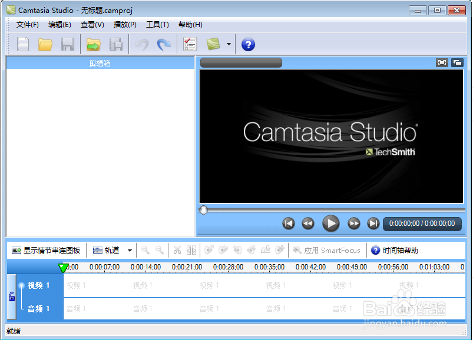Import media using folder with green arrow
Viewport: 473px width, 340px height.
94,45
